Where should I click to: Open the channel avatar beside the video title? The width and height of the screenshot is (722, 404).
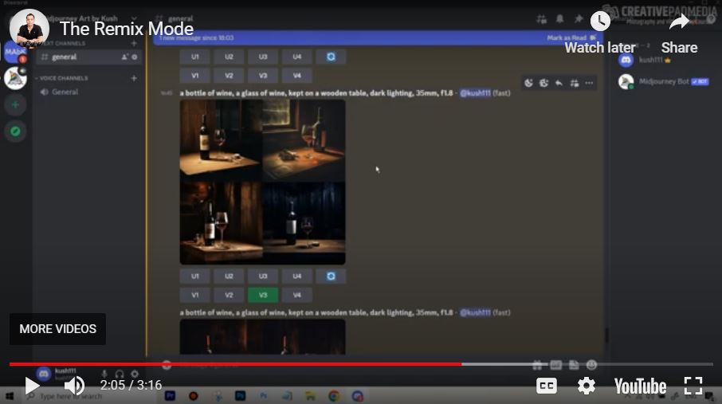click(x=29, y=29)
